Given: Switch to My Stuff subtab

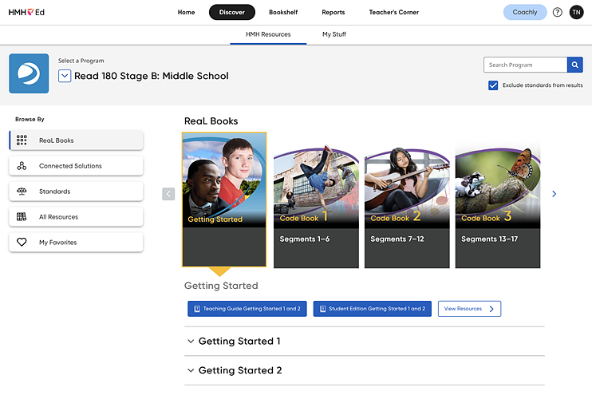Looking at the screenshot, I should click(333, 34).
